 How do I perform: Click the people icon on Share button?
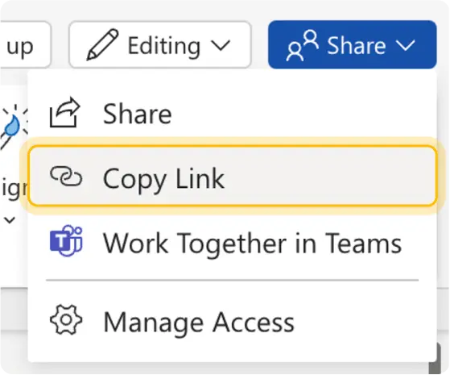coord(302,45)
